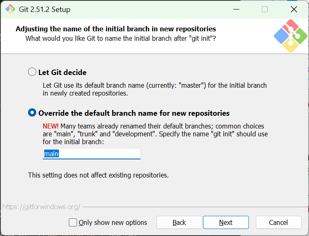The height and width of the screenshot is (236, 309).
Task: Minimize the Git Setup window
Action: [236, 9]
